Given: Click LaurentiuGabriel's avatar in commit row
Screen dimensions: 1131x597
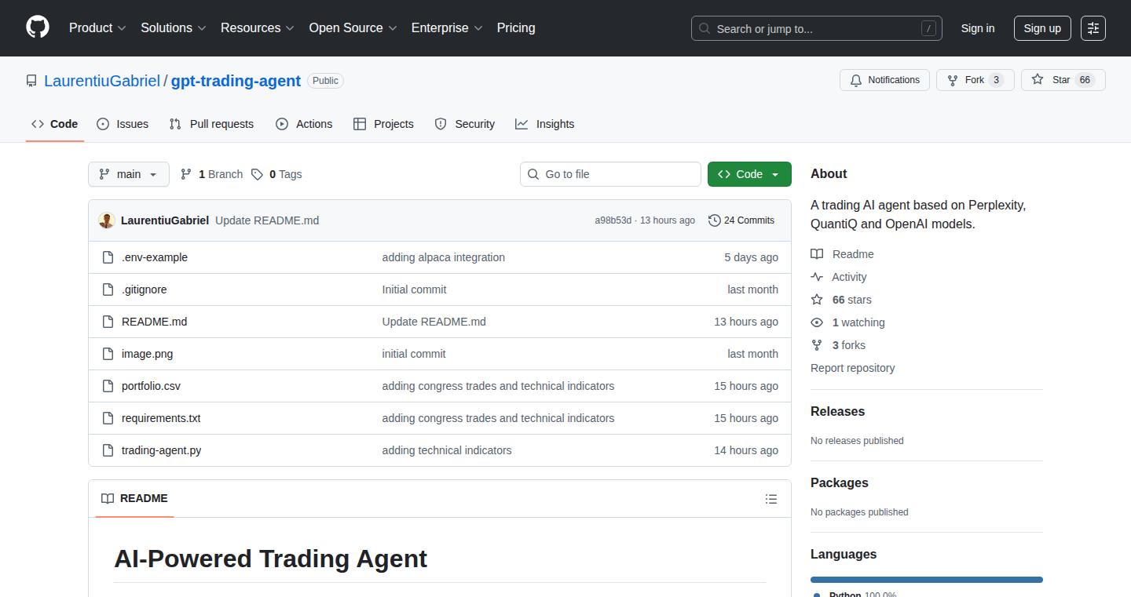Looking at the screenshot, I should click(107, 220).
